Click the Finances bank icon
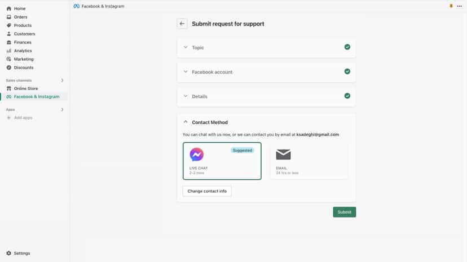This screenshot has width=467, height=262. (x=8, y=42)
